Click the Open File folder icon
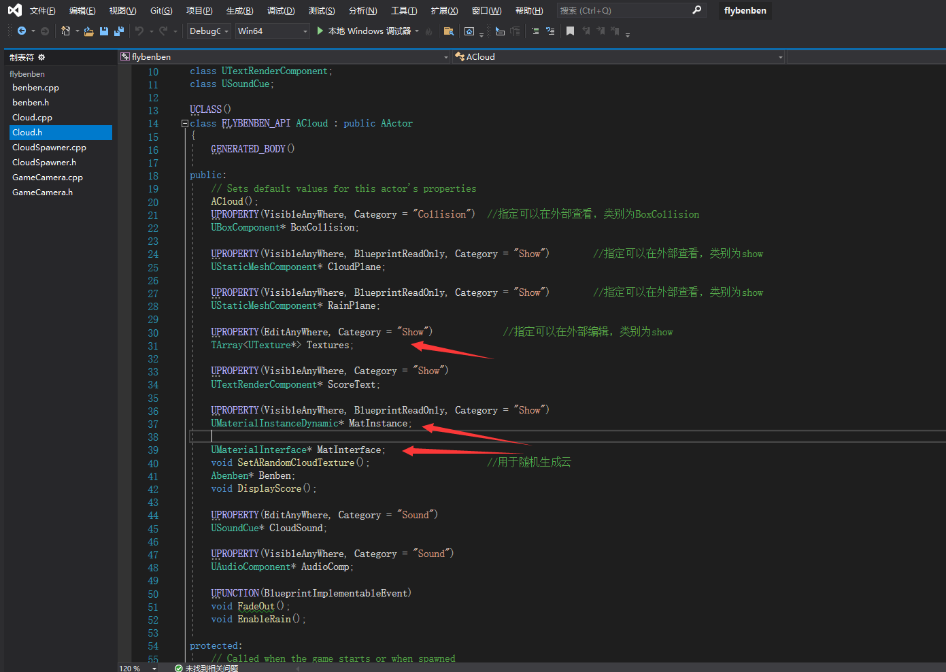Image resolution: width=946 pixels, height=672 pixels. (88, 31)
